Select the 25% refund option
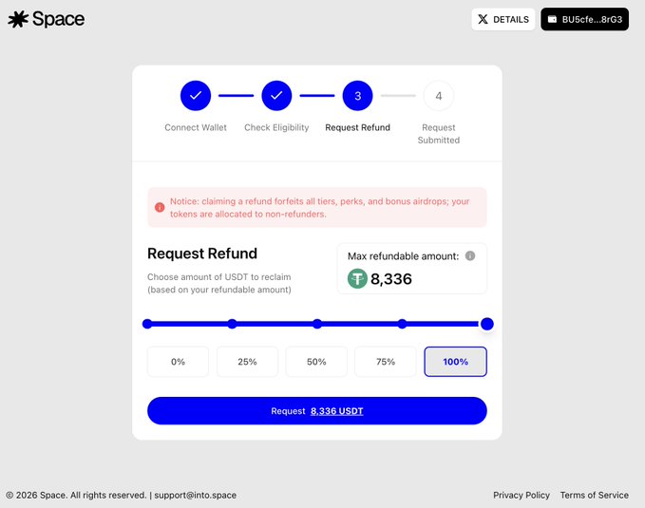Image resolution: width=645 pixels, height=508 pixels. click(x=247, y=362)
